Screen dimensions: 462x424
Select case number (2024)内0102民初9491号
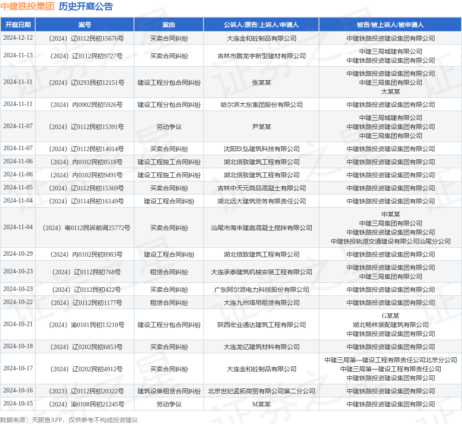pyautogui.click(x=86, y=175)
